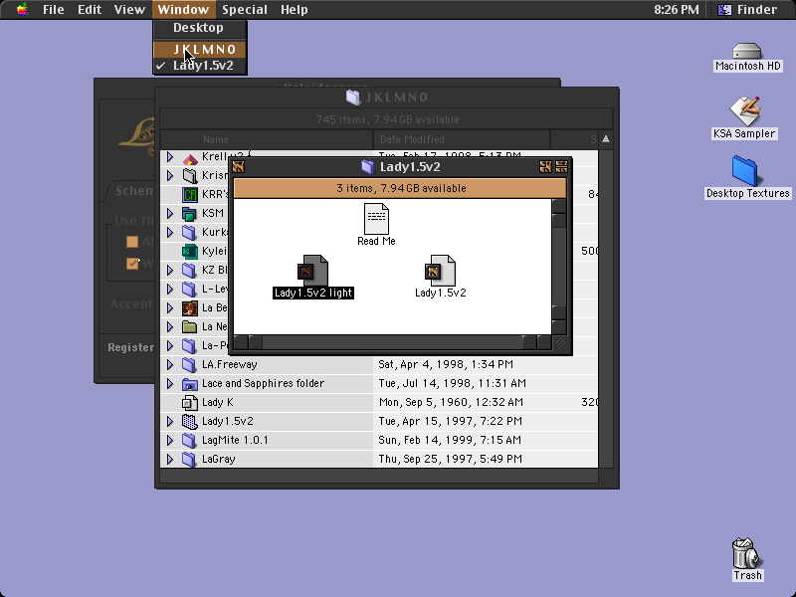Click the '3 items, 7.94 GB available' header

click(x=400, y=188)
